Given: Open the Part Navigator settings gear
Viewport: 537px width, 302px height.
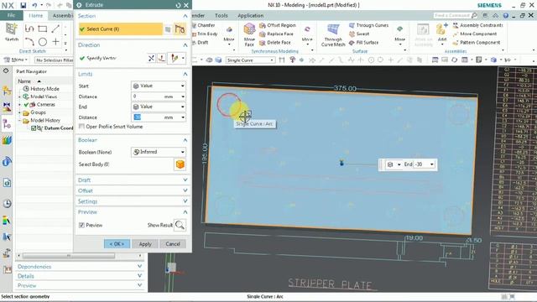Looking at the screenshot, I should 6,70.
